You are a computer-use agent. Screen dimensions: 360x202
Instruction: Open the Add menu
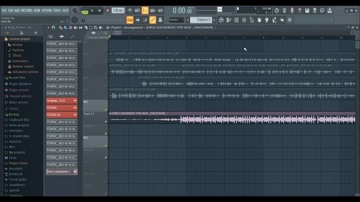[17, 11]
